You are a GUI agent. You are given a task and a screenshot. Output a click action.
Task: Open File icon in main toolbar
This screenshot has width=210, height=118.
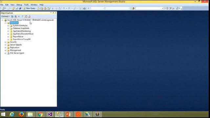[13, 9]
